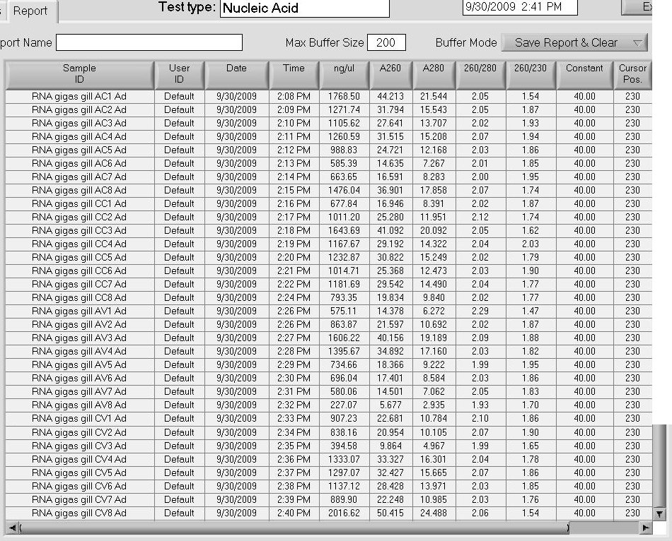Image resolution: width=672 pixels, height=541 pixels.
Task: Select row RNA gigas gill AC1 Ad
Action: (79, 96)
